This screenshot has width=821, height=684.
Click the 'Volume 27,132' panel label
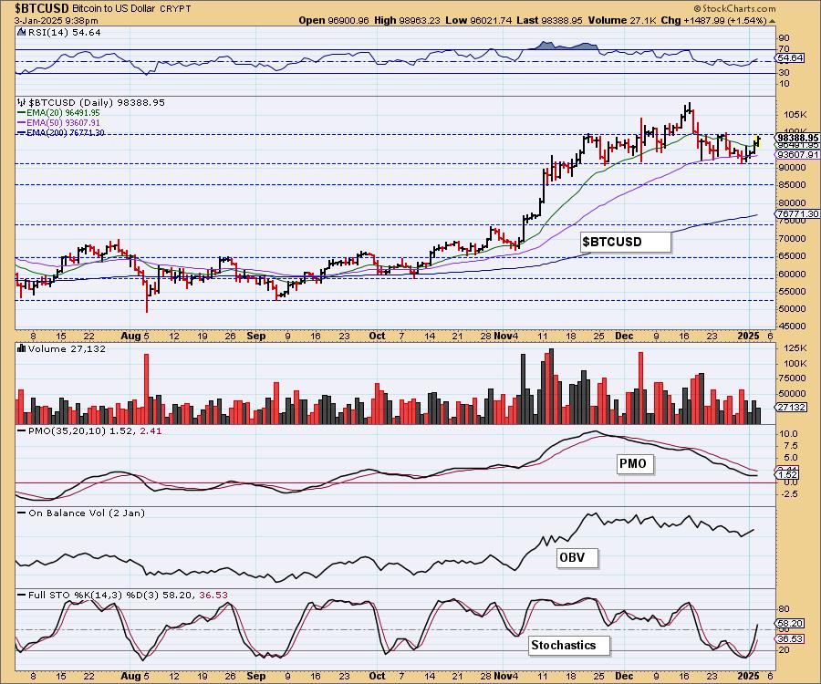(x=67, y=348)
